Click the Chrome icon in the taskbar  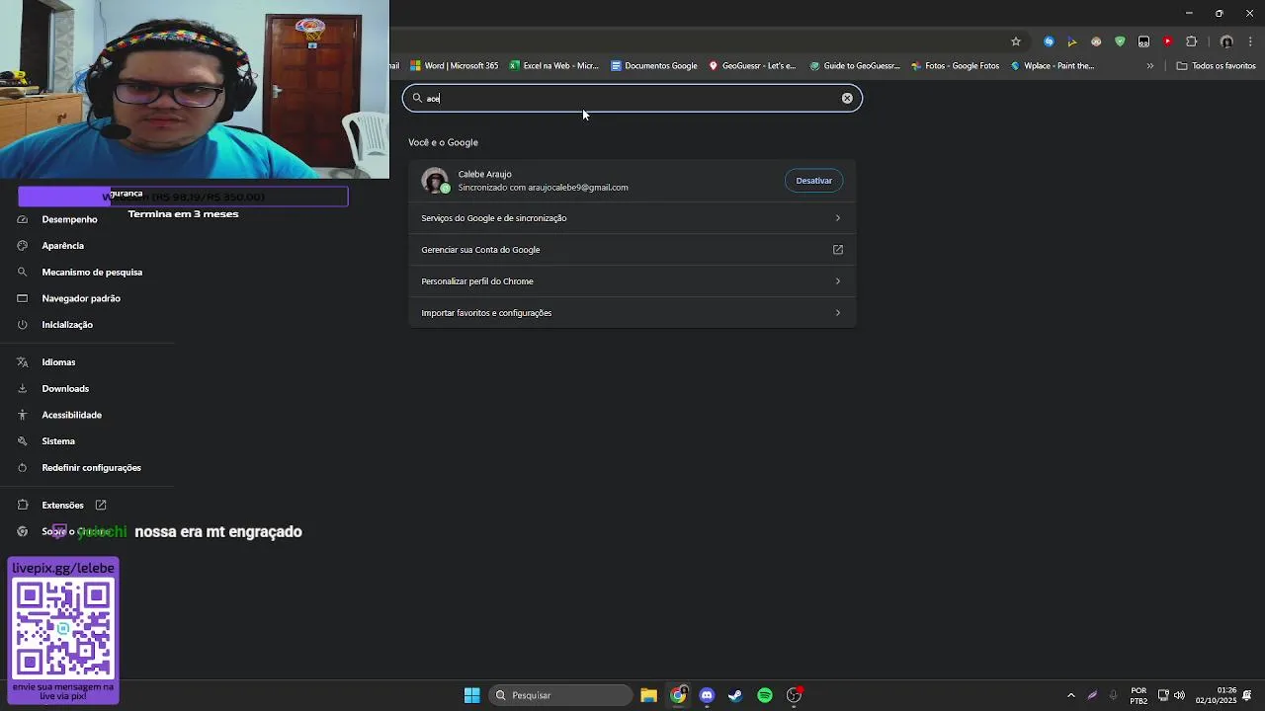[x=678, y=695]
